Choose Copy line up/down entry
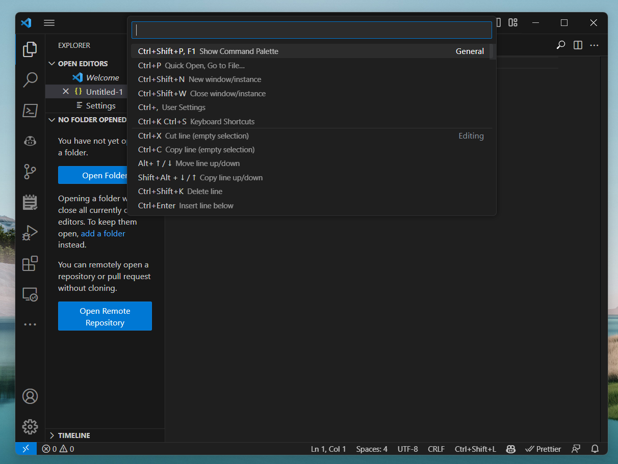The width and height of the screenshot is (618, 464). [x=311, y=177]
